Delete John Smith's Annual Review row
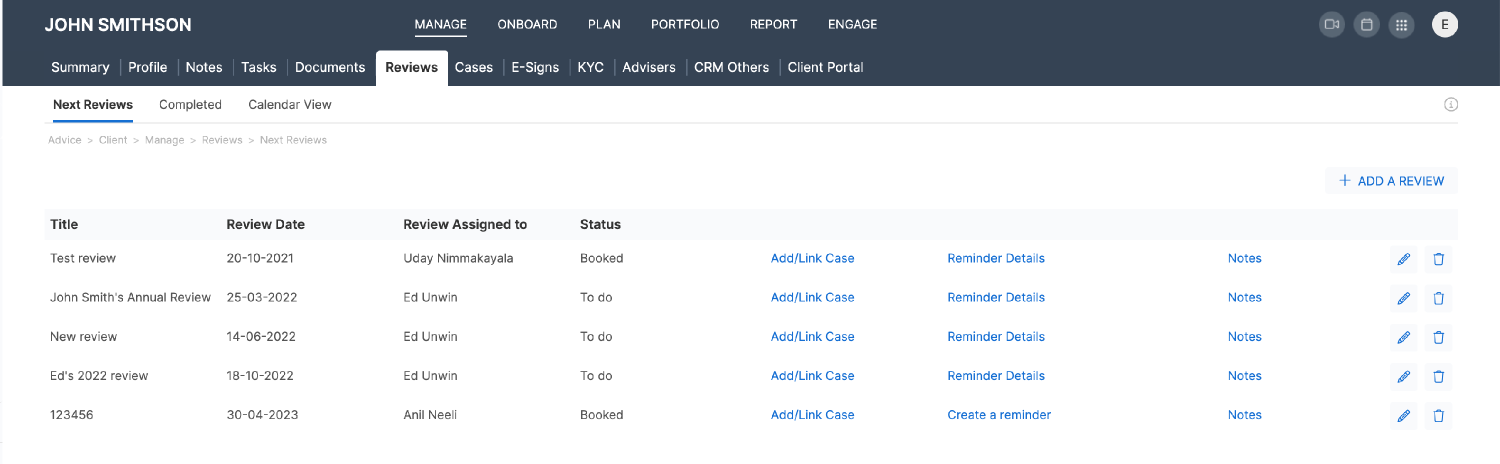 1438,298
